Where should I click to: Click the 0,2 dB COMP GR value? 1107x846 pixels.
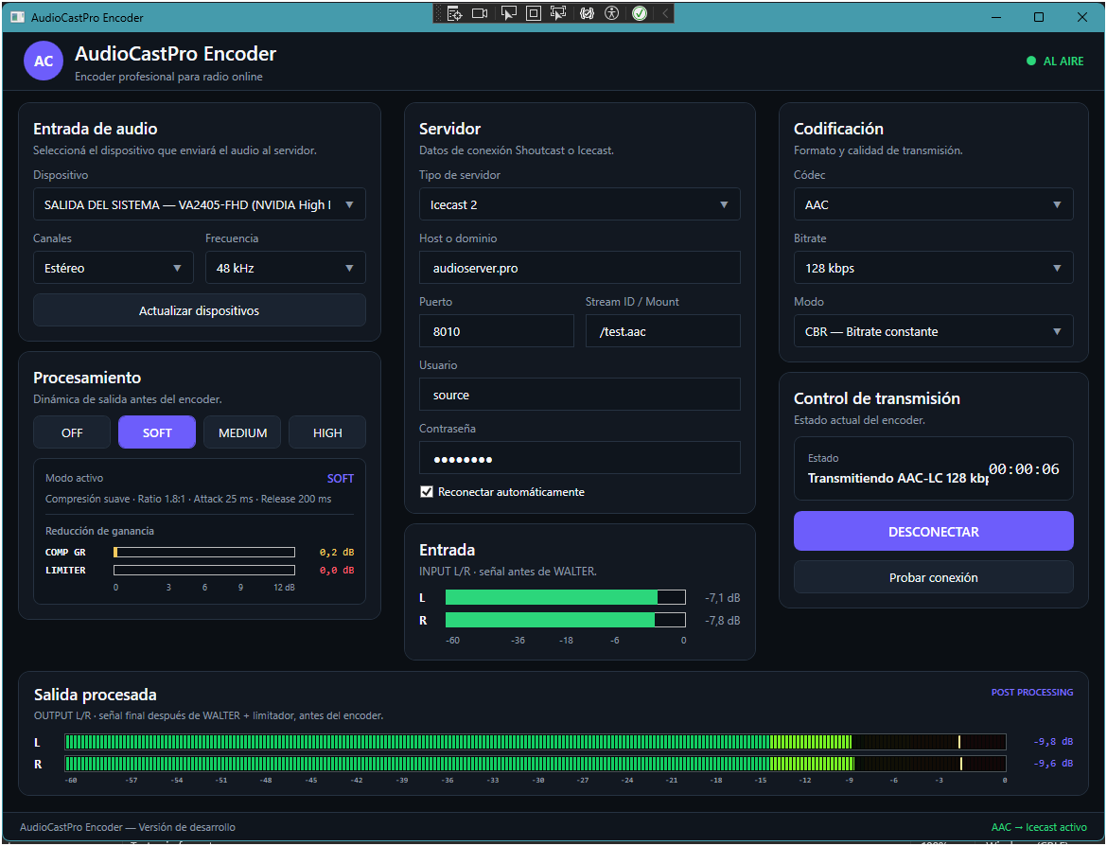tap(337, 553)
